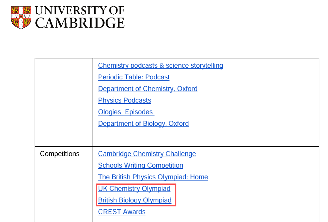Click the large 'CAMBRIDGE' wordmark
The height and width of the screenshot is (222, 328).
[80, 23]
